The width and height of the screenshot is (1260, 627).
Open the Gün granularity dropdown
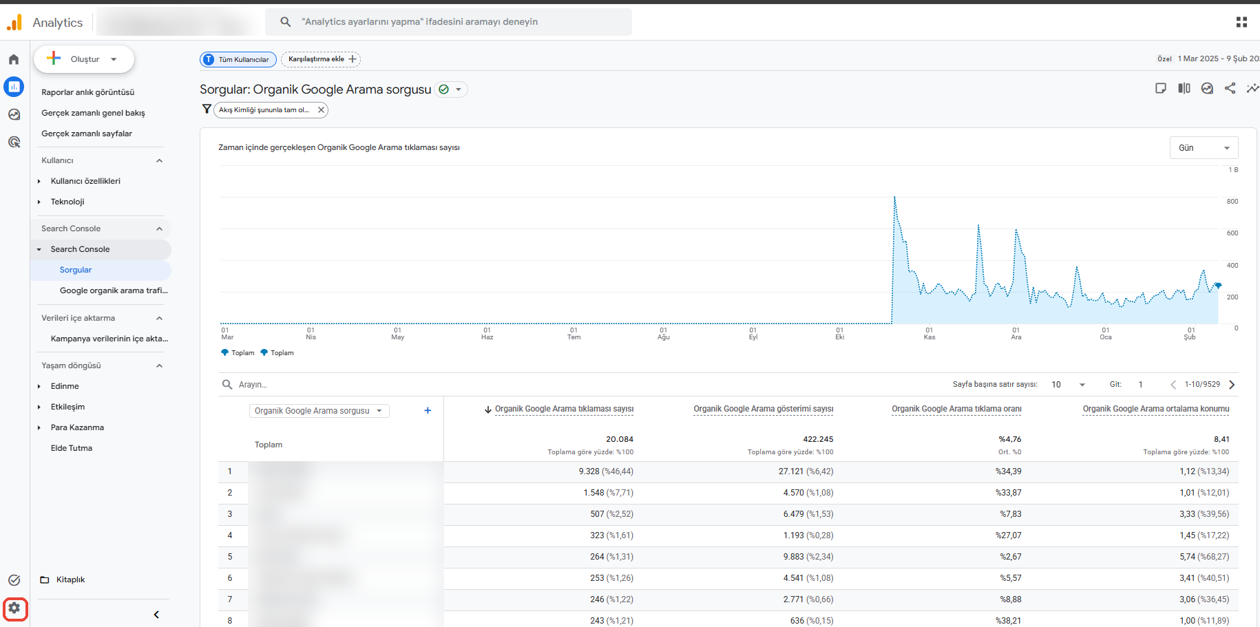tap(1204, 147)
